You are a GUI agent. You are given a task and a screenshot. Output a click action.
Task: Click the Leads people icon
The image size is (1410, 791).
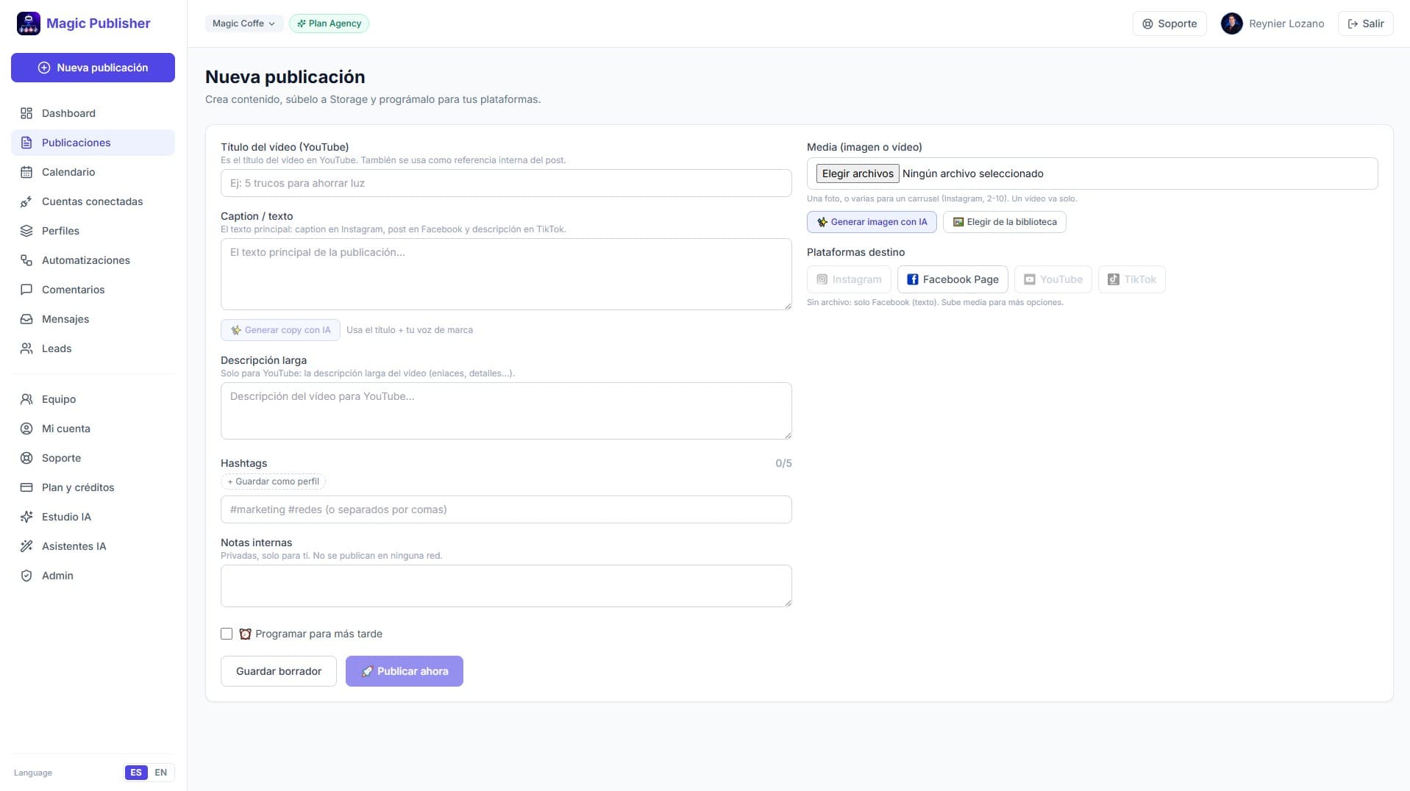pos(26,348)
